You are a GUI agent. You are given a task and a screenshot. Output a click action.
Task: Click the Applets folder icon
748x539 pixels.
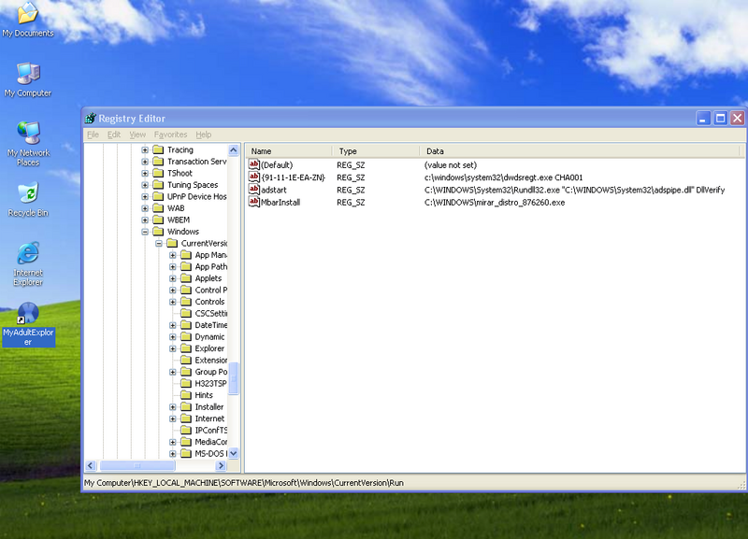[185, 278]
